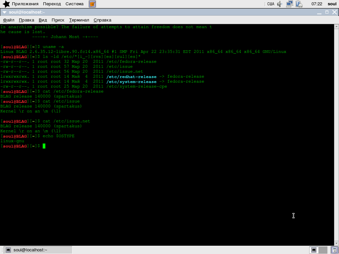Open the Справка menu
The image size is (339, 254).
click(x=103, y=20)
